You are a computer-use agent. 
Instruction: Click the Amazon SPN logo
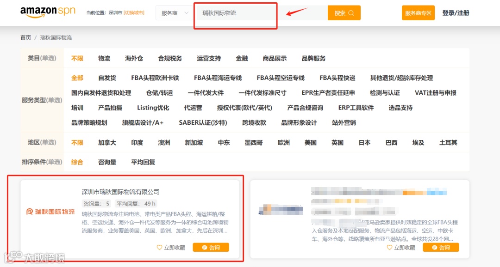coord(48,12)
